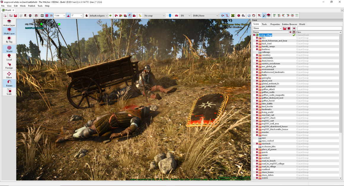Click the Scene panel search input field
This screenshot has height=186, width=344.
click(x=319, y=28)
